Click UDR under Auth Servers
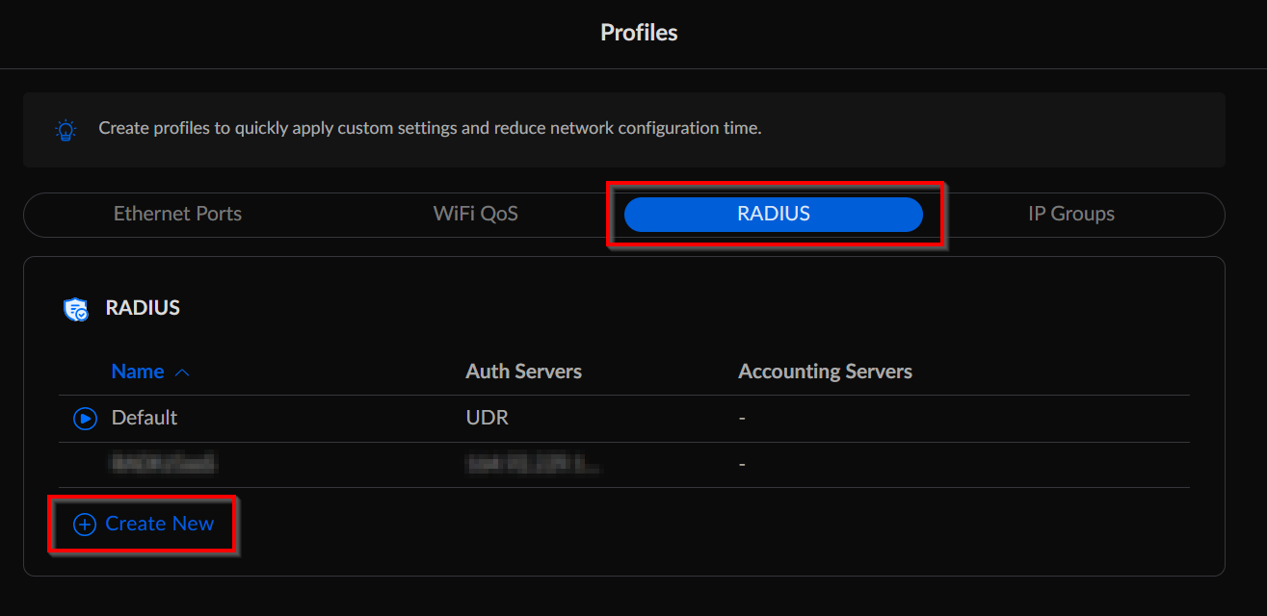 pos(488,418)
